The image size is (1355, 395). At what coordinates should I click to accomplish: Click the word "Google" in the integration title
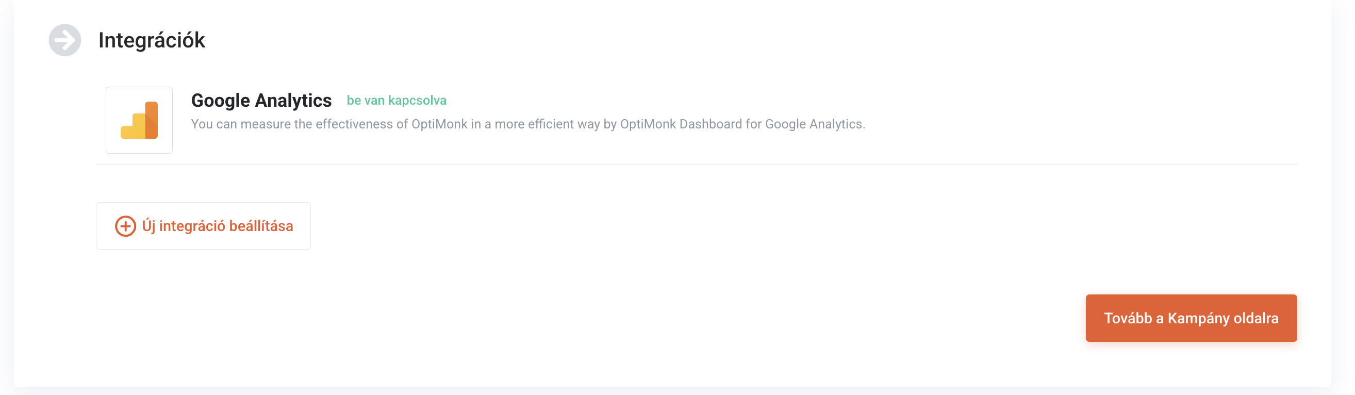pyautogui.click(x=220, y=101)
